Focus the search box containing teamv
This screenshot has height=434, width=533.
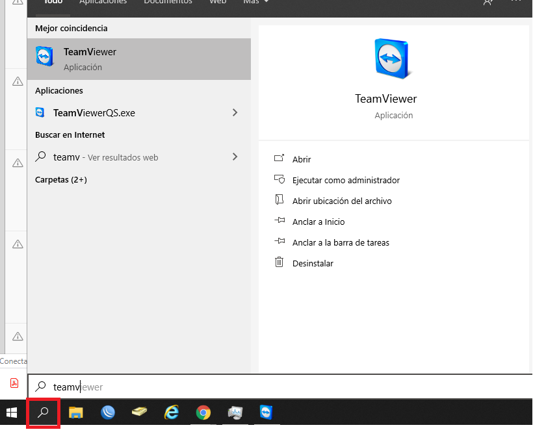(280, 387)
